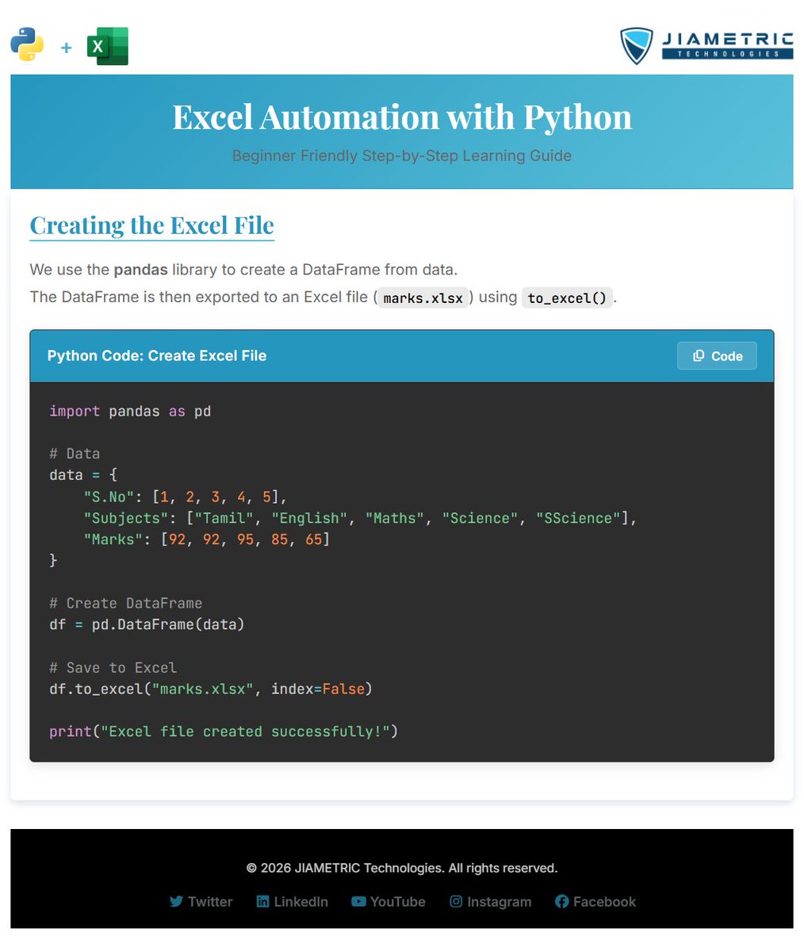Click the "S.No" code line
Viewport: 804px width, 952px height.
click(185, 497)
